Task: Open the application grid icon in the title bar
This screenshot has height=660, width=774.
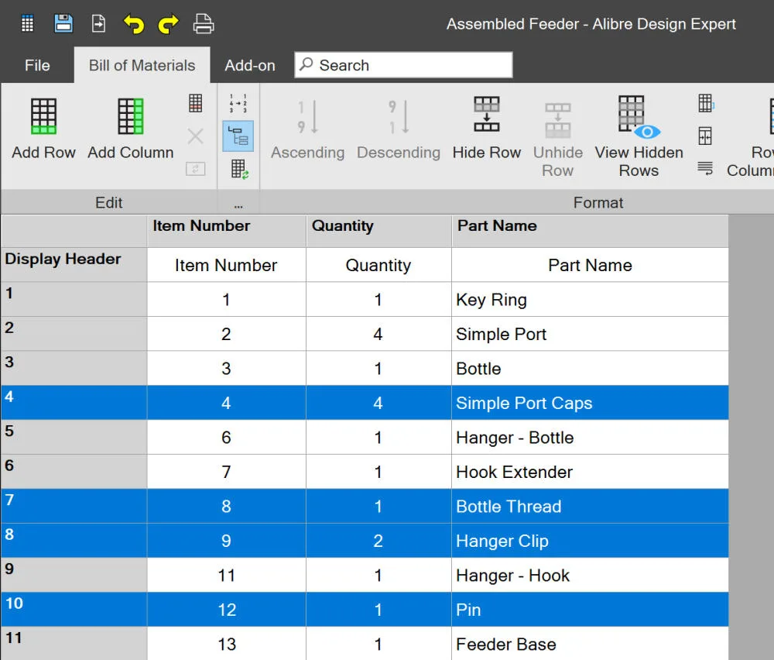Action: [x=28, y=23]
